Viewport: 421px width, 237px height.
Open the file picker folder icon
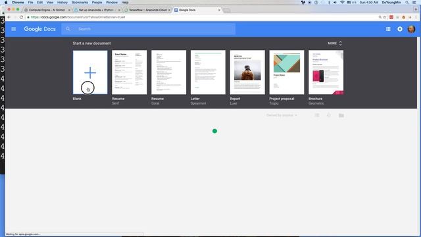click(341, 115)
